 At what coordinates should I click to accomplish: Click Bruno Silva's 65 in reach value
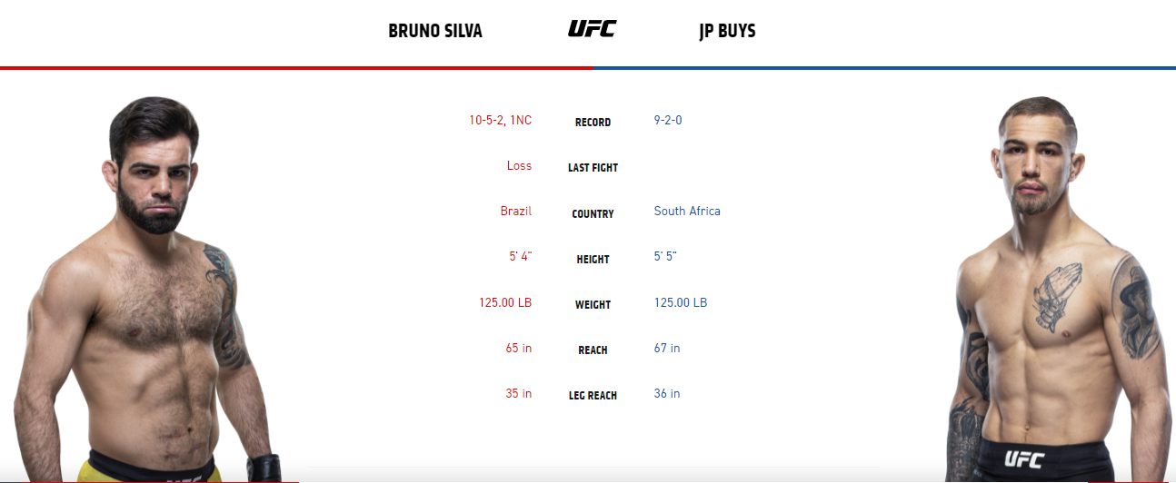click(519, 348)
